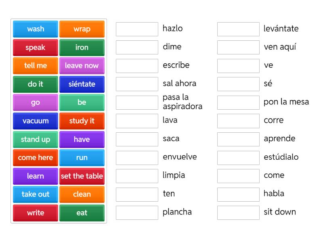Viewport: 323px width, 242px height.
Task: Click the answer box next to 'hazlo'
Action: (137, 29)
